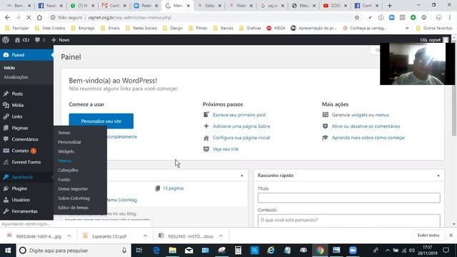Select Cabeçalho in Aparência flyout
Image resolution: width=457 pixels, height=257 pixels.
[x=68, y=170]
